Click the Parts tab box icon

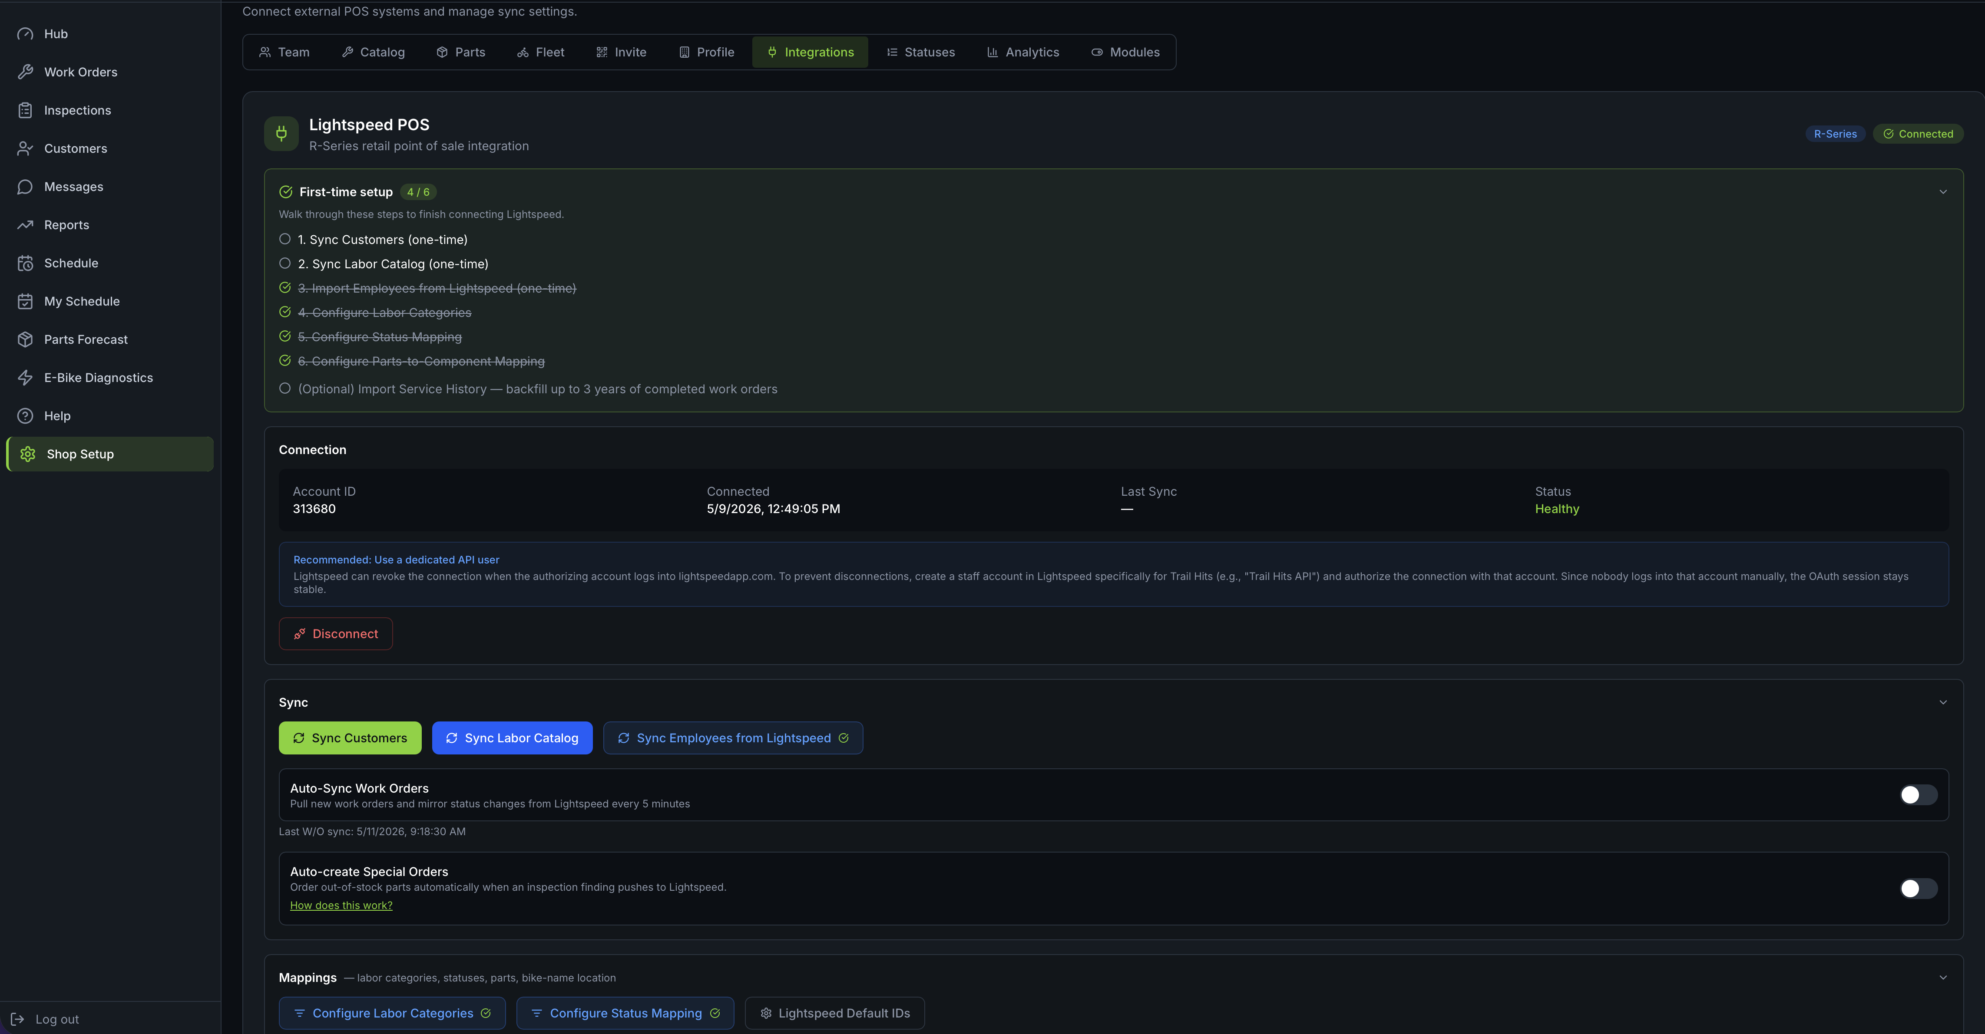tap(442, 53)
